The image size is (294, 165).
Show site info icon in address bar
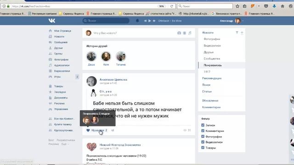click(4, 6)
